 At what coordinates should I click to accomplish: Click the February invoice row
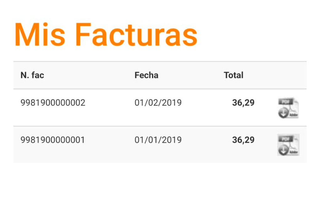(160, 107)
